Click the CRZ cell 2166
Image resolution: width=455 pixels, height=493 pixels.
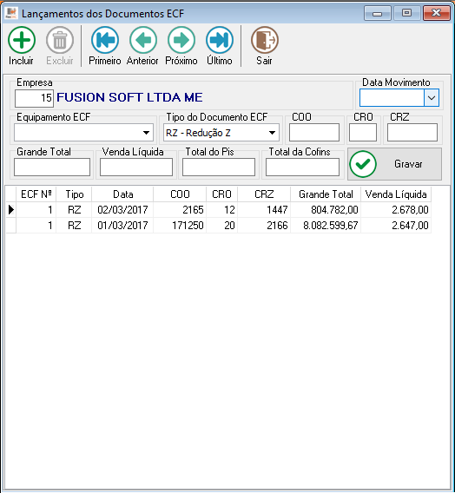[264, 226]
